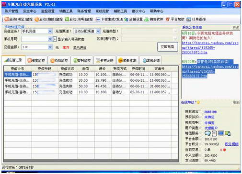Switch to the 淘宝监控 tab
This screenshot has height=174, width=242.
tap(36, 60)
